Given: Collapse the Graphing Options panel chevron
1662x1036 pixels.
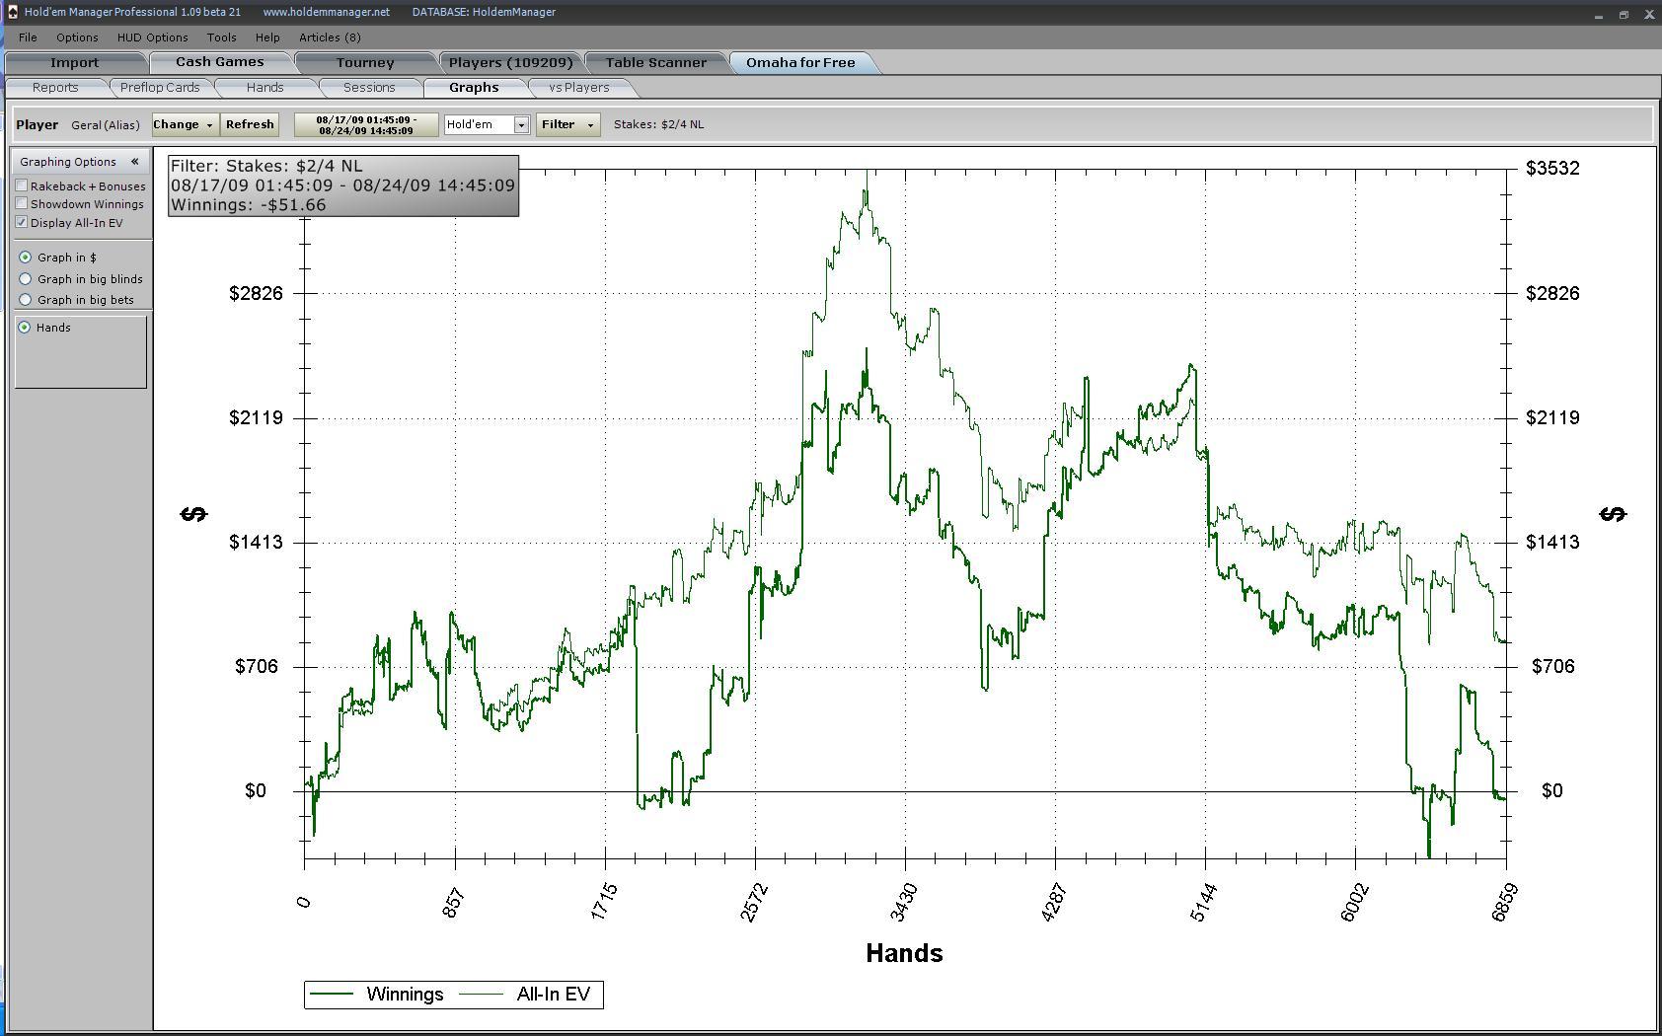Looking at the screenshot, I should click(134, 162).
